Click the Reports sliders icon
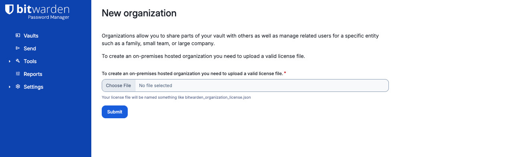The image size is (511, 157). click(18, 74)
